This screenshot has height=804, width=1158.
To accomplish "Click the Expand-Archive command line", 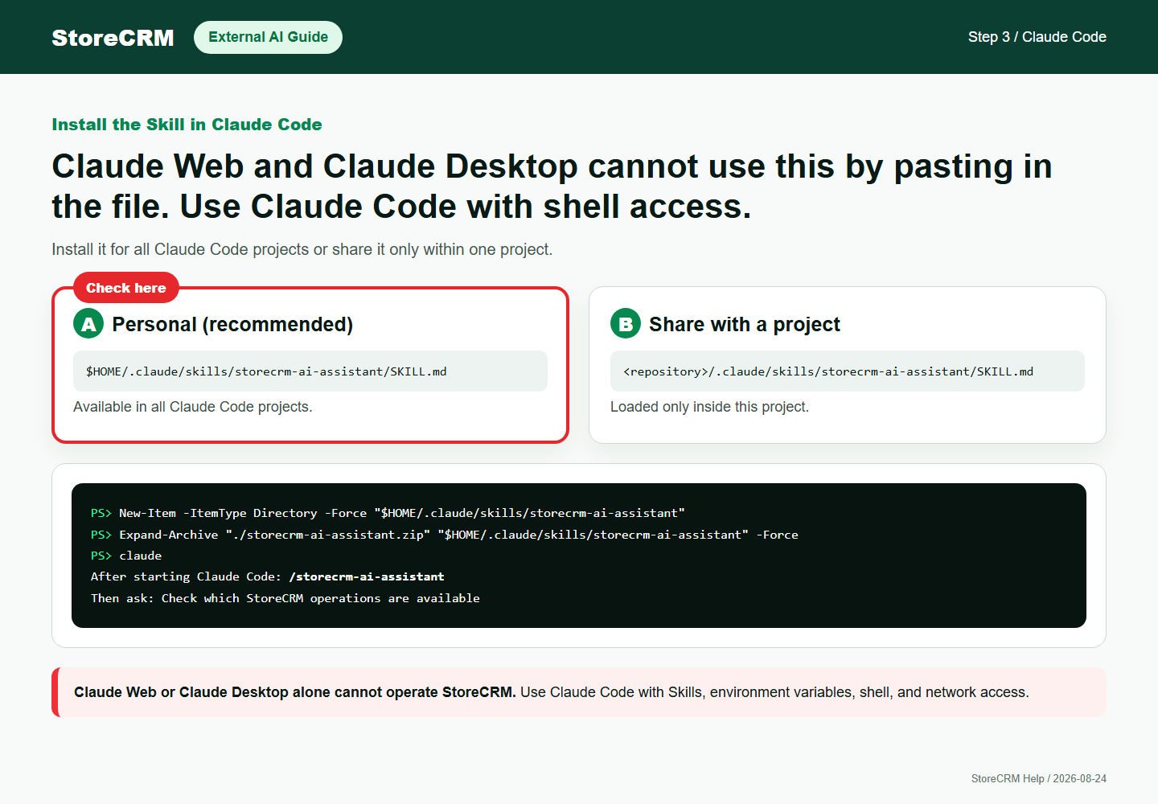I will tap(445, 535).
